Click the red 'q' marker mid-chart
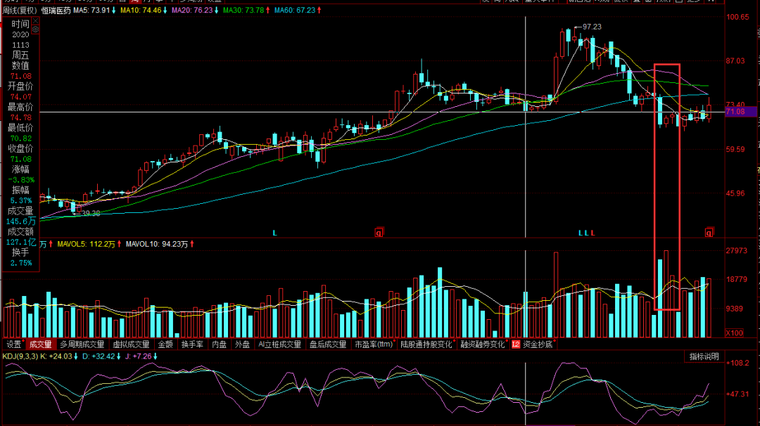Image resolution: width=760 pixels, height=426 pixels. point(379,232)
